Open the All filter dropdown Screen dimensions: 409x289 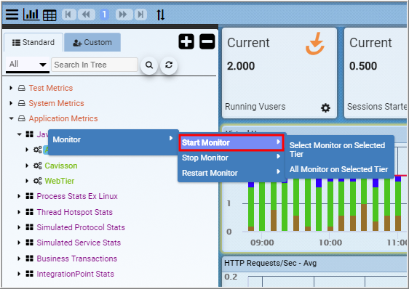(x=28, y=65)
